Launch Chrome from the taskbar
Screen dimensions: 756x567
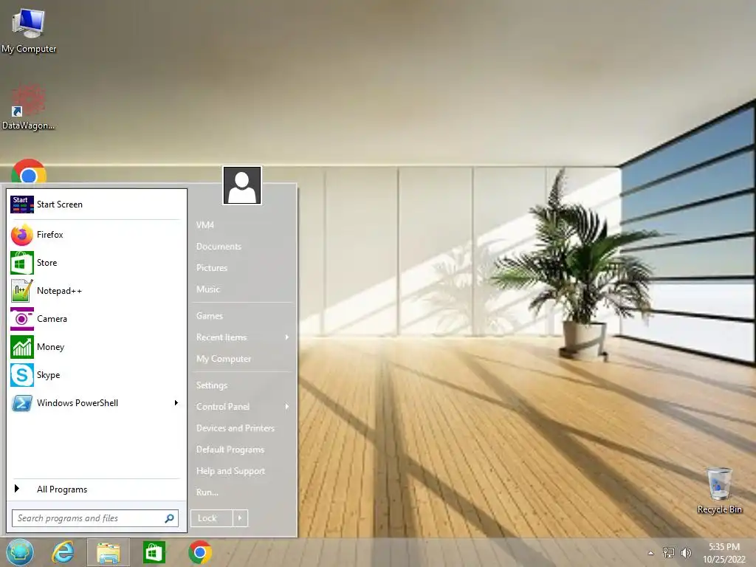[200, 552]
